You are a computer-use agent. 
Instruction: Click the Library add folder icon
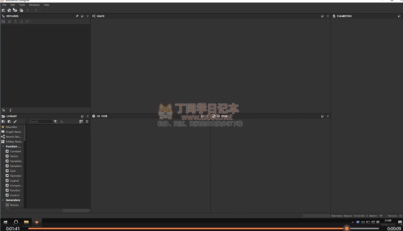pos(3,121)
